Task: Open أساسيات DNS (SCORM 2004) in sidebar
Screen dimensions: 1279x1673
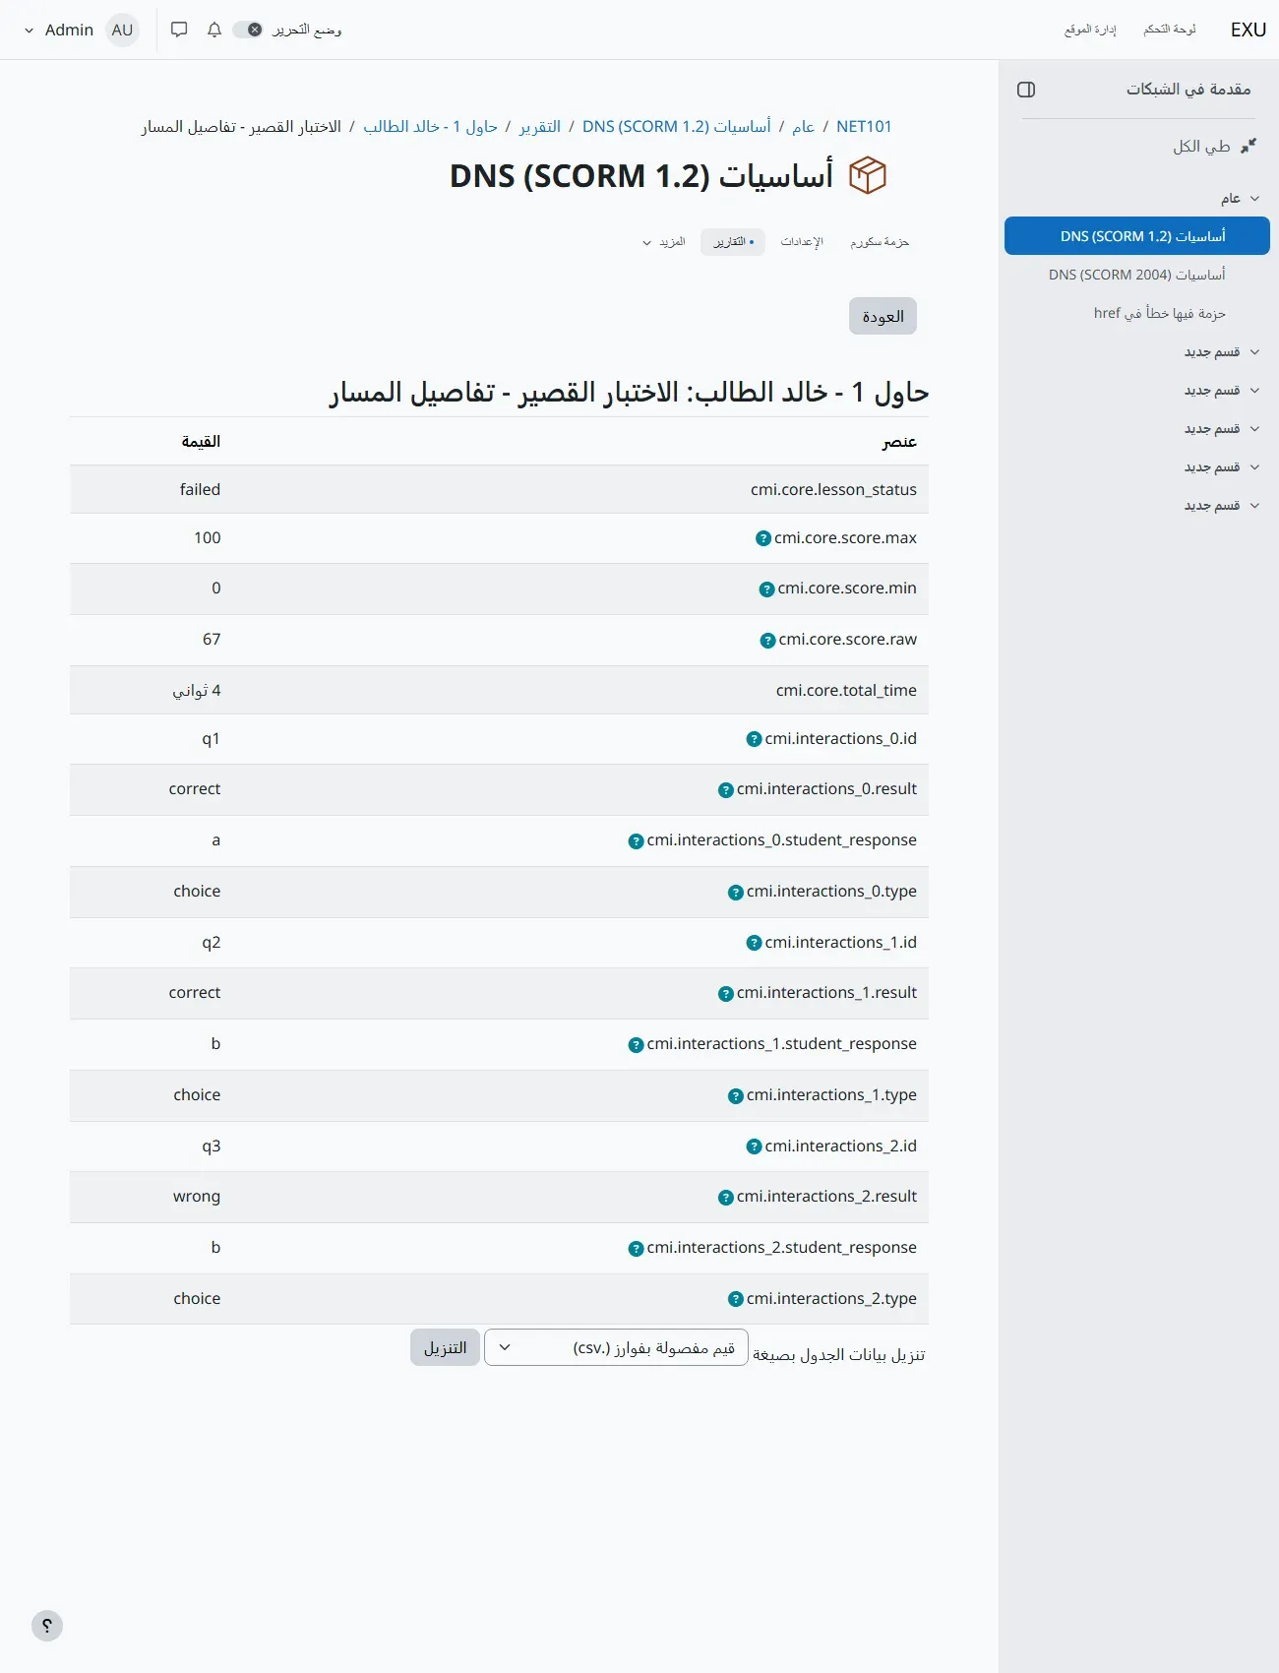Action: click(1137, 275)
